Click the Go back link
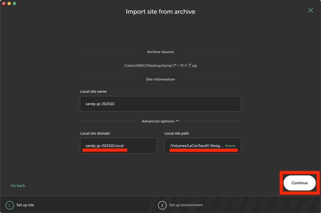The width and height of the screenshot is (321, 213). pyautogui.click(x=18, y=186)
